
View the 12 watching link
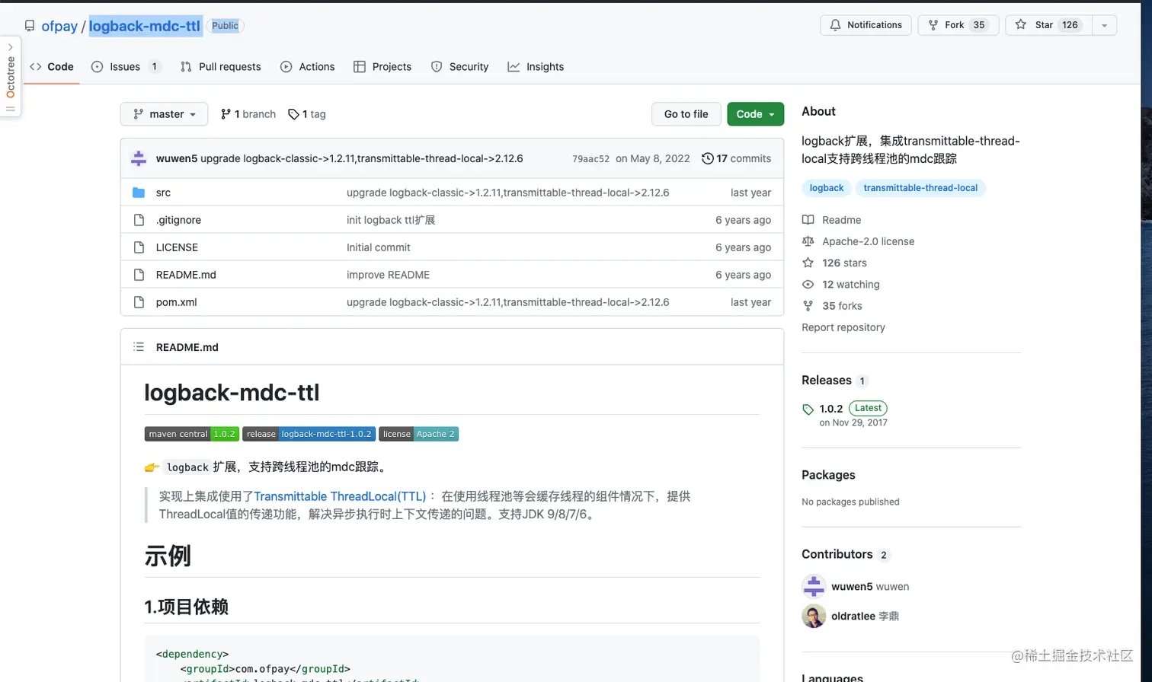tap(840, 284)
